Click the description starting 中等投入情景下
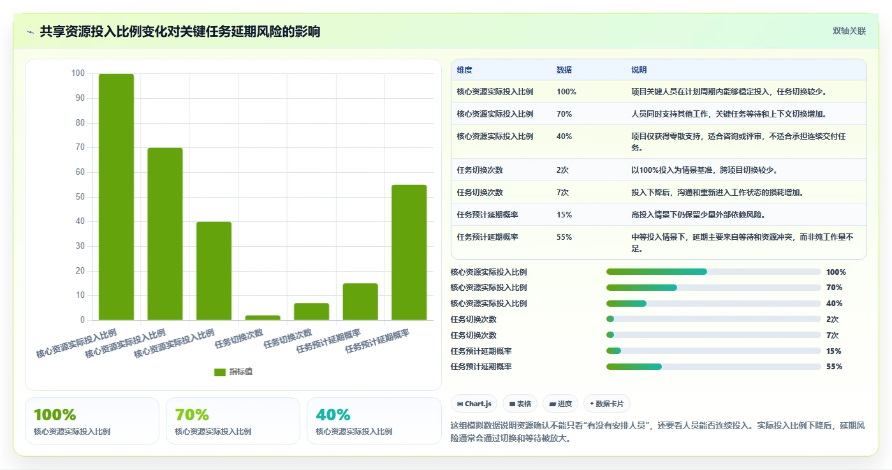 tap(742, 243)
